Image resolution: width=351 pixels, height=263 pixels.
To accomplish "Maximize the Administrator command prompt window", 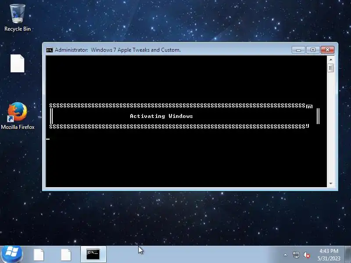I will [x=313, y=50].
